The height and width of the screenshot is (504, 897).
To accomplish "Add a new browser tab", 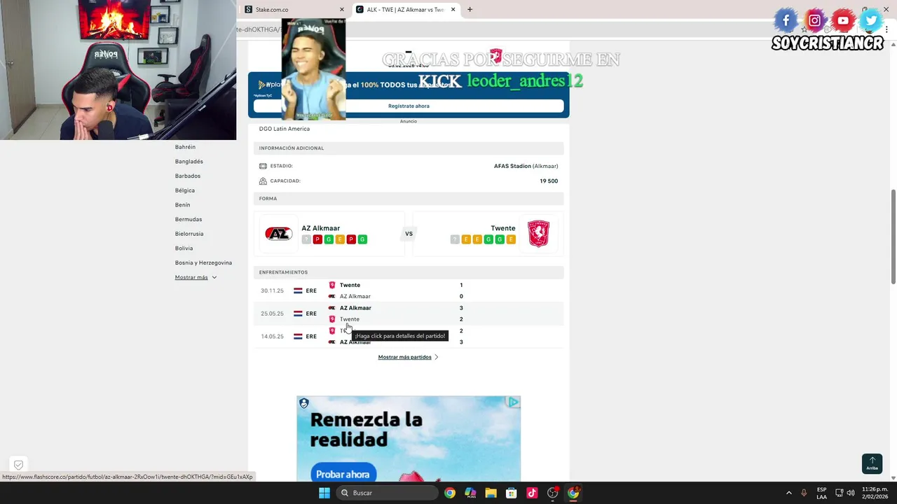I will (470, 9).
